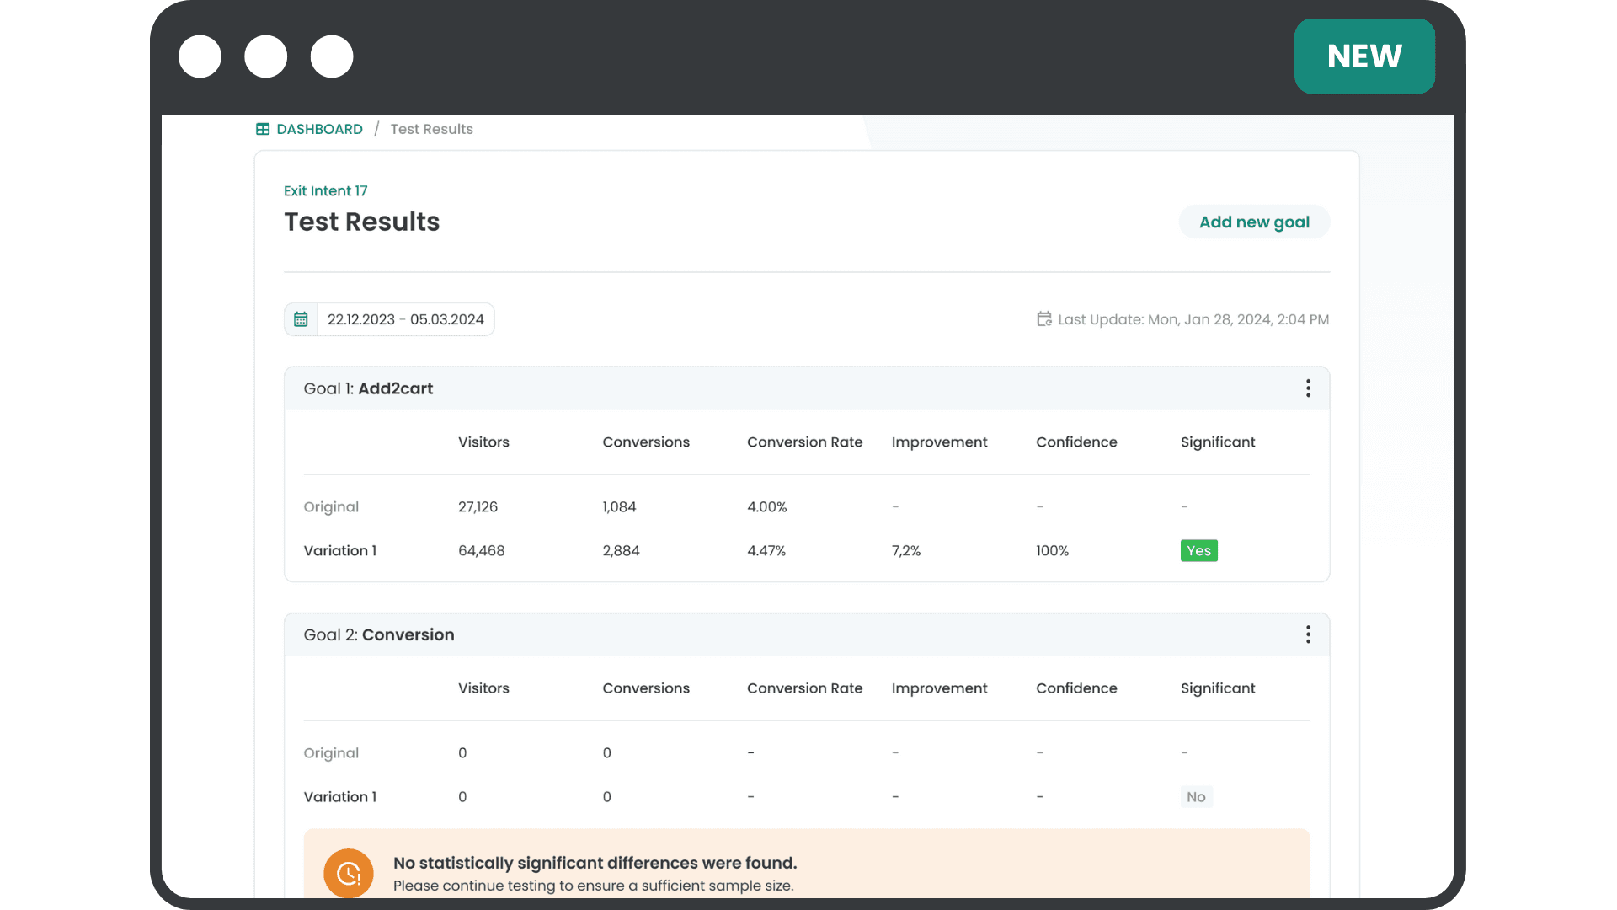Select the Variation 1 row in Goal 1
This screenshot has height=910, width=1617.
pyautogui.click(x=339, y=550)
